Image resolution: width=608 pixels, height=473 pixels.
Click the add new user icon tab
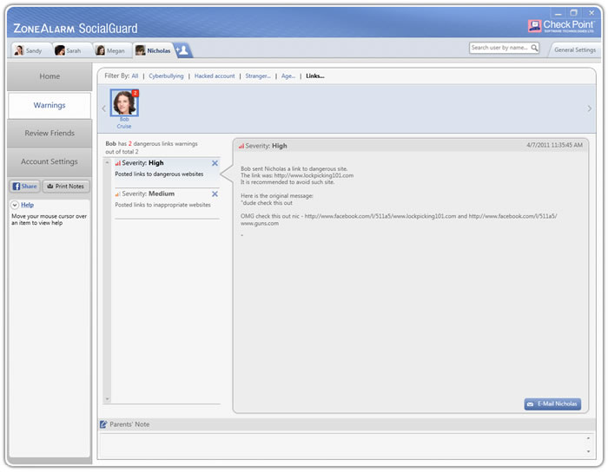(182, 50)
